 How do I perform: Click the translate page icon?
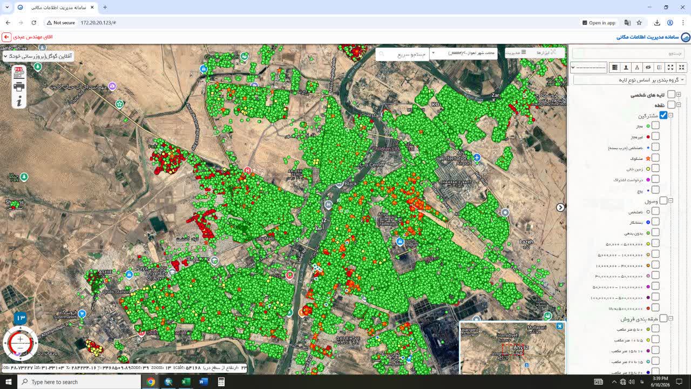point(627,23)
